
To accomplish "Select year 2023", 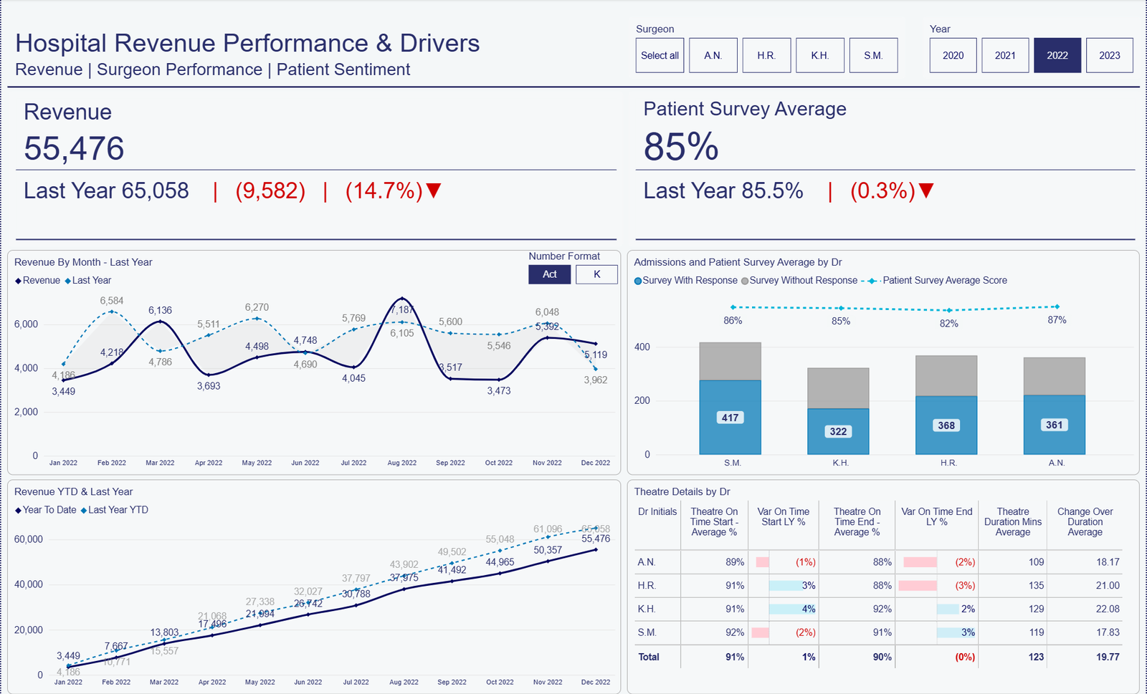I will click(1110, 55).
